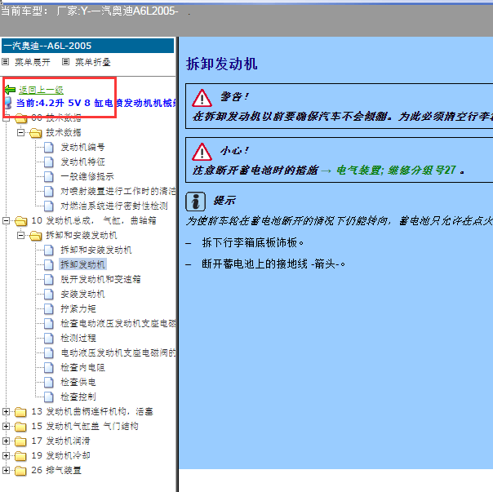Click 警告 warning triangle icon
This screenshot has width=493, height=492.
point(202,98)
